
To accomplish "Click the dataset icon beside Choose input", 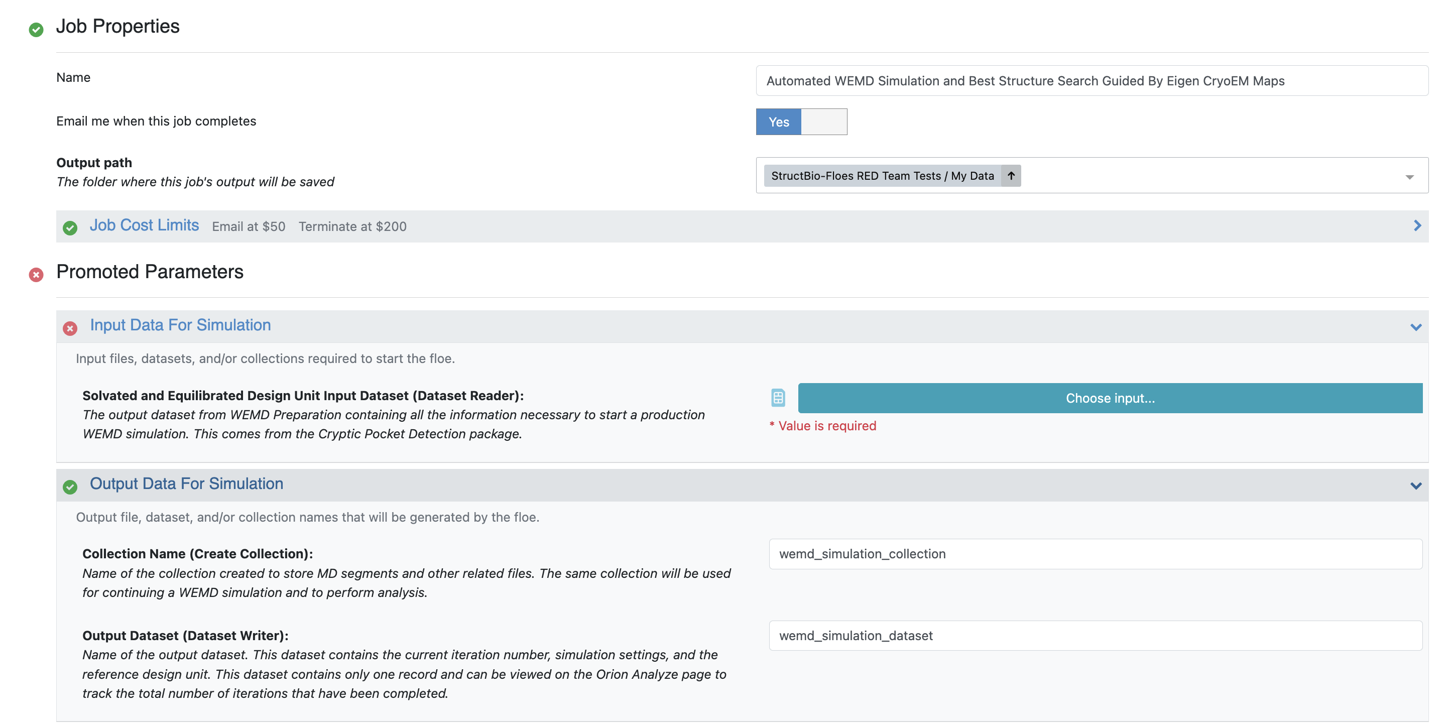I will click(x=778, y=398).
